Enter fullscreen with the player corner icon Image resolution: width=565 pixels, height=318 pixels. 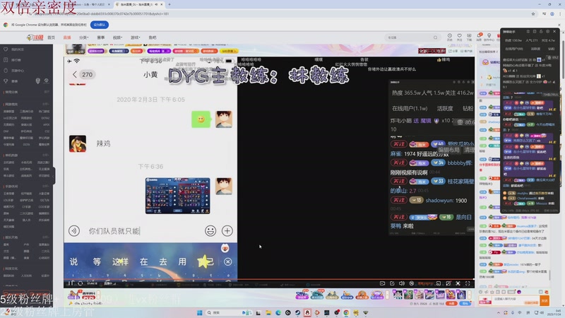click(468, 283)
